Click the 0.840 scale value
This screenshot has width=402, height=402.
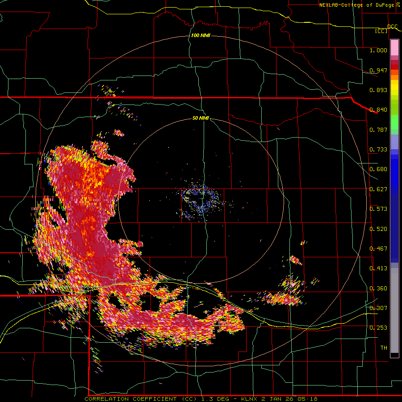click(x=378, y=110)
